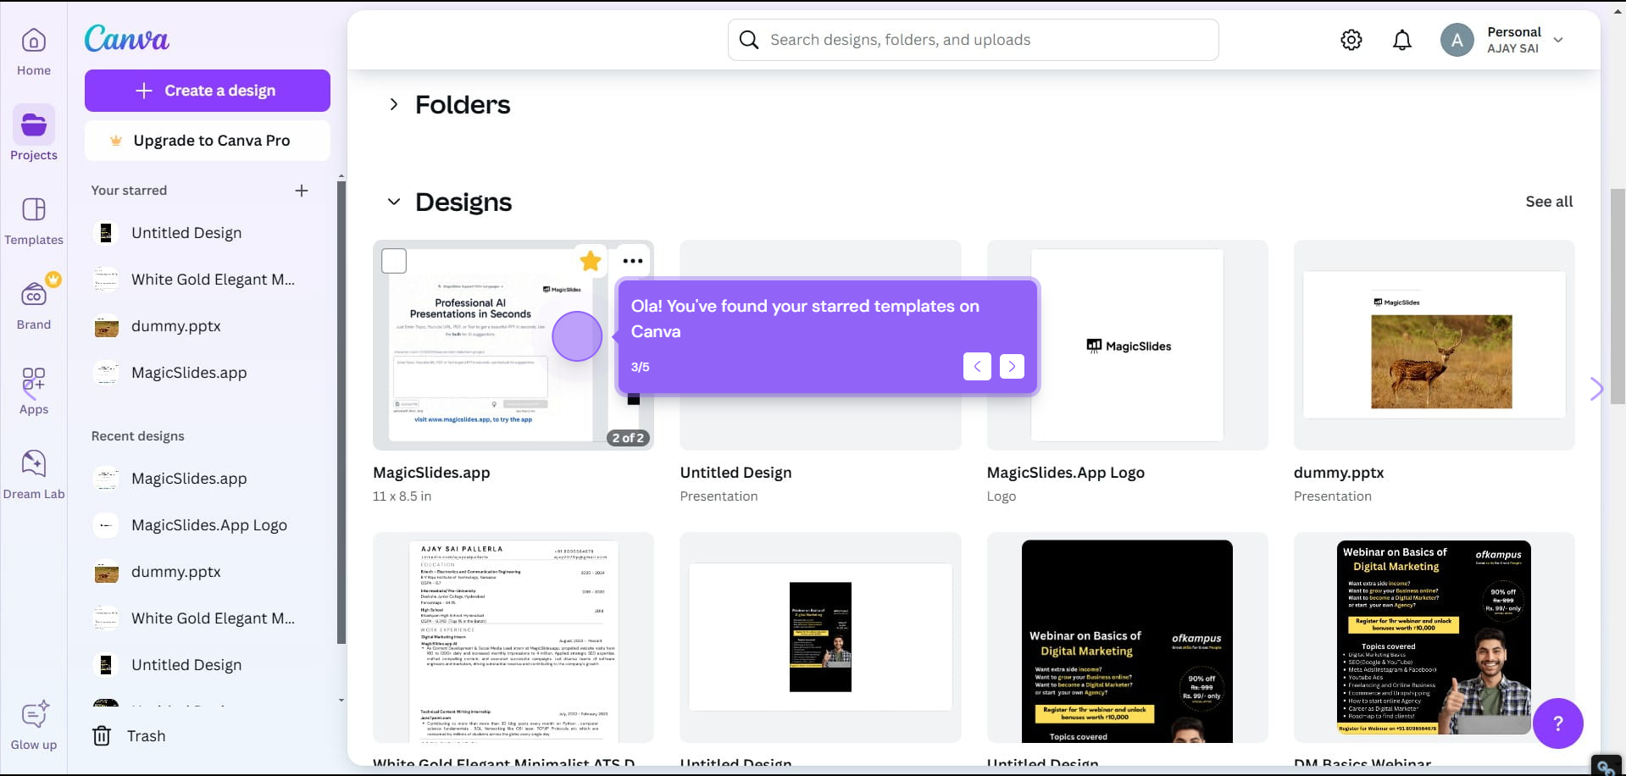Open dummy.pptx deer thumbnail
Screen dimensions: 1626x776
click(1434, 346)
